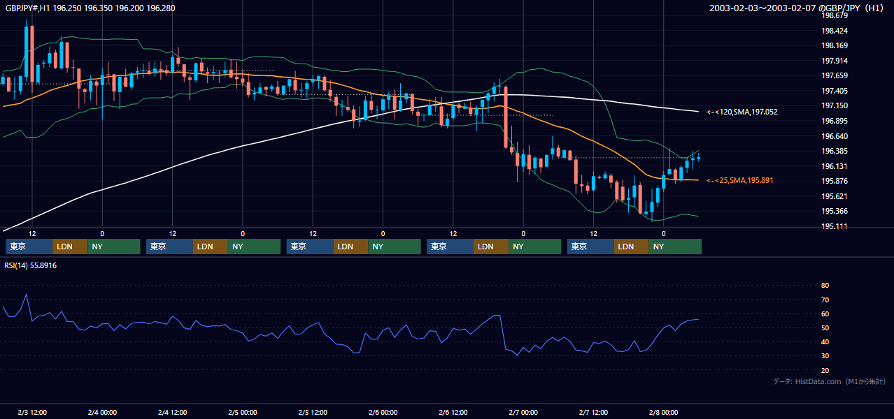The width and height of the screenshot is (894, 419).
Task: Click the 198.679 price axis label
Action: click(x=835, y=16)
